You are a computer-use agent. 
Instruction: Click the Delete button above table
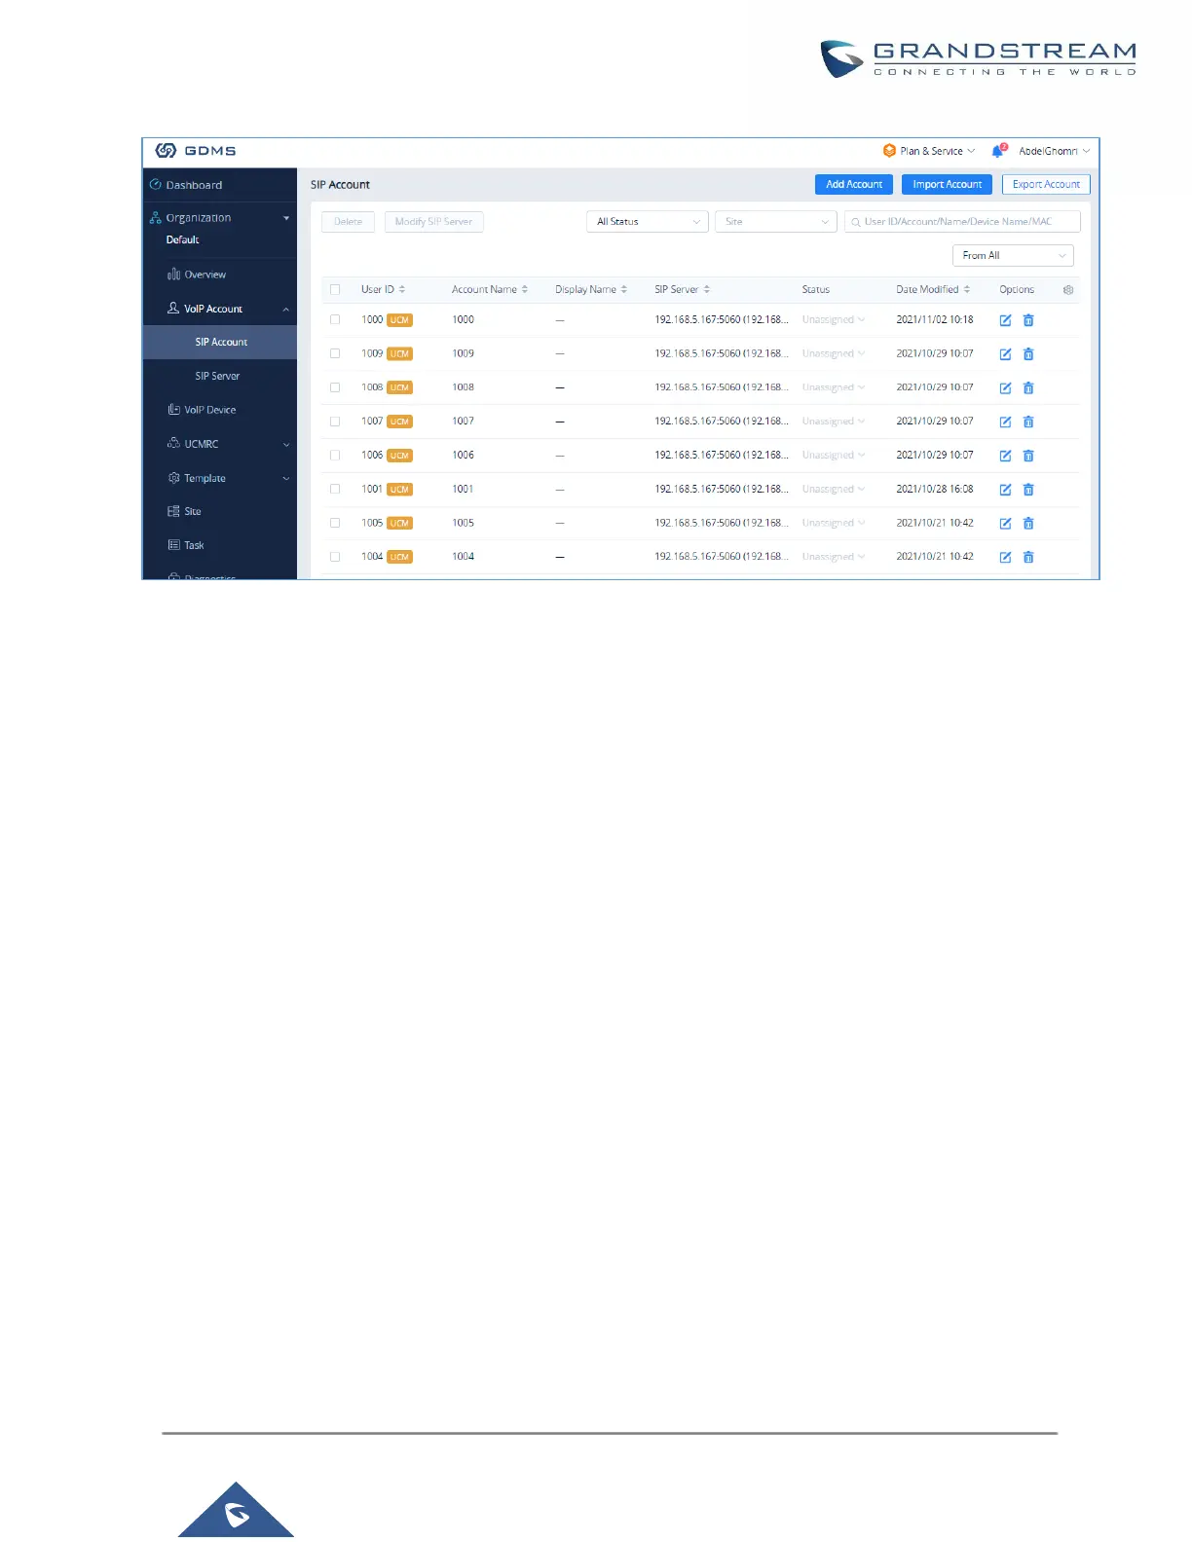[348, 222]
